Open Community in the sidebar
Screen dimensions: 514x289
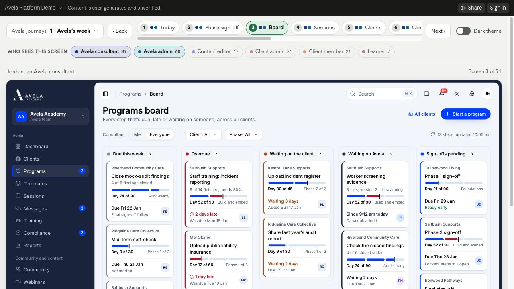[x=51, y=270]
